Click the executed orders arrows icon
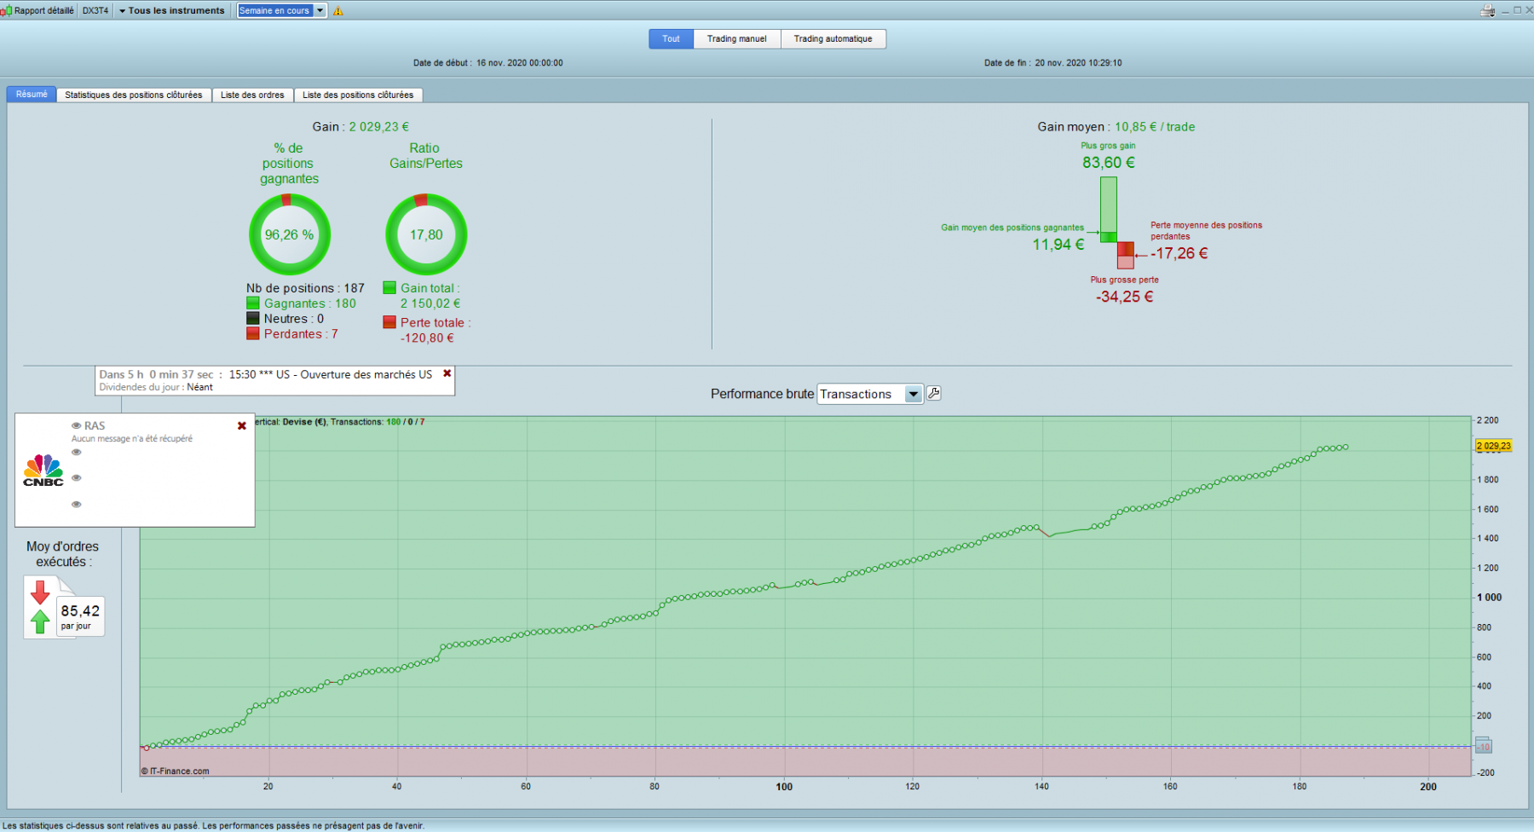Image resolution: width=1534 pixels, height=832 pixels. 40,607
